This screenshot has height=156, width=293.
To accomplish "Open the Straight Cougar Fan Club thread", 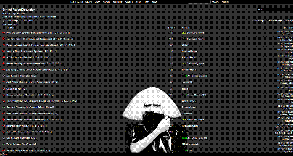I will click(19, 151).
